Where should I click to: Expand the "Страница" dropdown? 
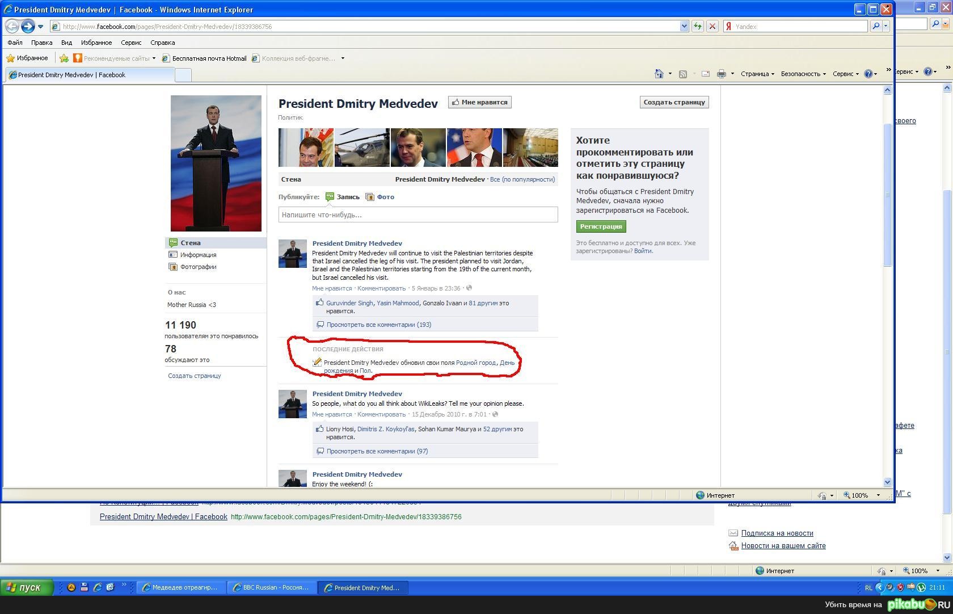coord(757,74)
